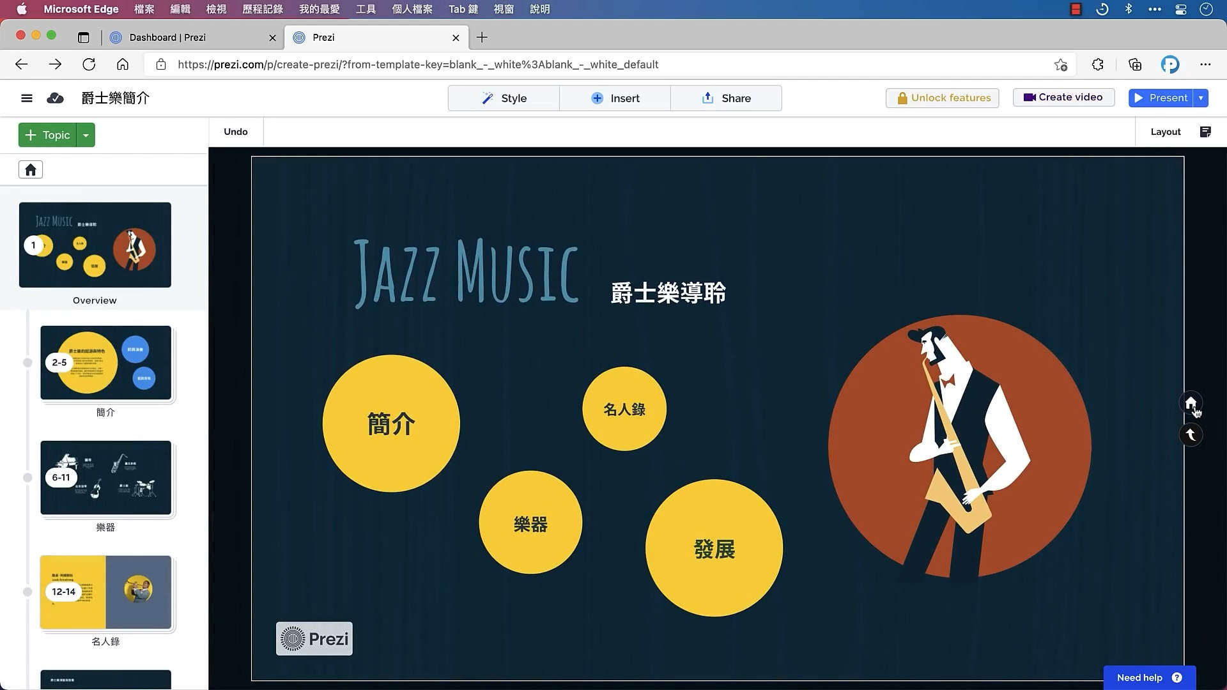Click the zoom-to-overview home button on canvas
This screenshot has width=1227, height=690.
[1190, 403]
